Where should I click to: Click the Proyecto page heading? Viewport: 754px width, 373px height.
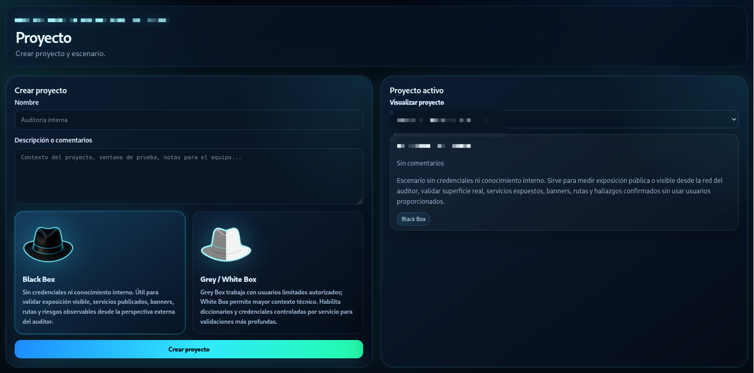pos(43,38)
